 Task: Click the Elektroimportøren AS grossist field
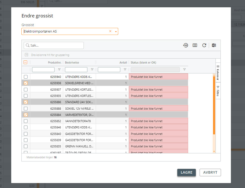pyautogui.click(x=70, y=31)
